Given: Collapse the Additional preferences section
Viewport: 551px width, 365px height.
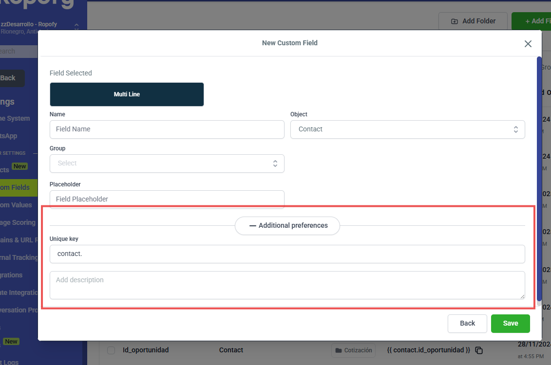Looking at the screenshot, I should pos(287,226).
